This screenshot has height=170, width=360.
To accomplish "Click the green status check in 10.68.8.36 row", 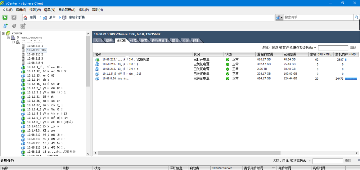I will 227,78.
